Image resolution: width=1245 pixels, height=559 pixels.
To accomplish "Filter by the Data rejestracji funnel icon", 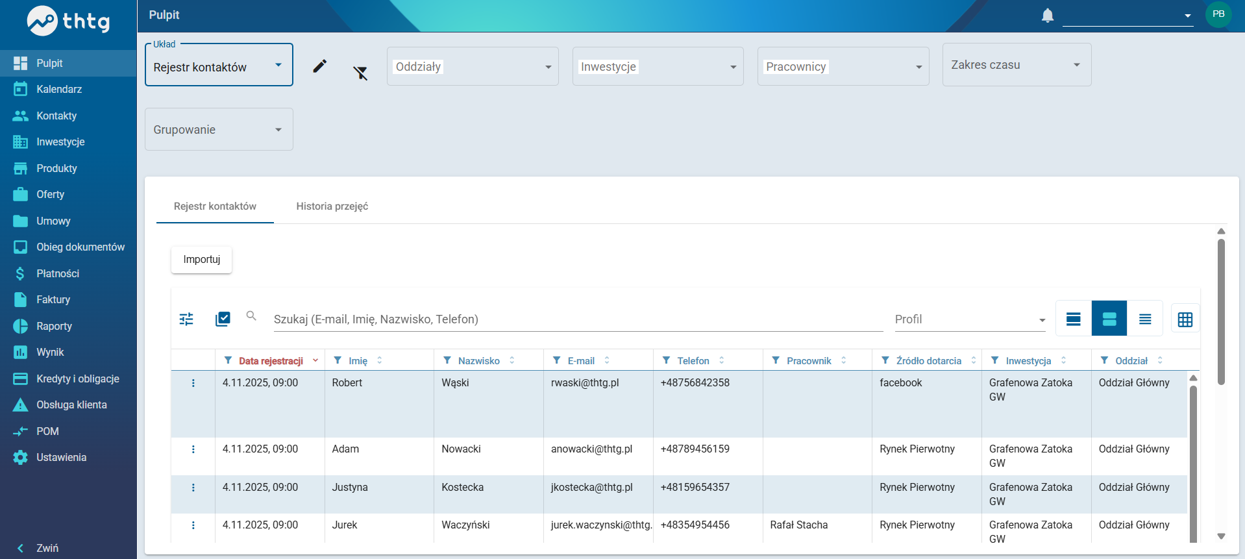I will coord(228,360).
